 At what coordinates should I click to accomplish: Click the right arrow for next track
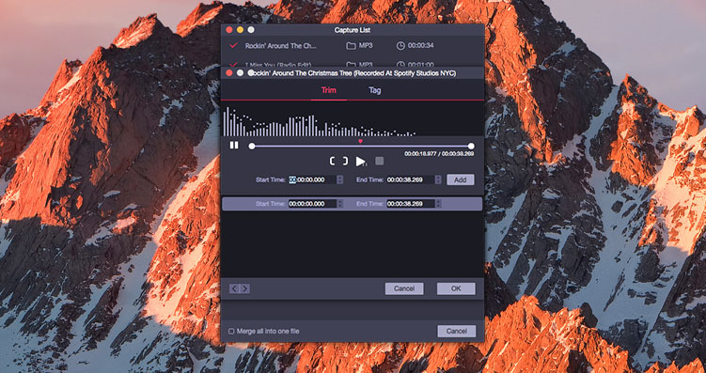click(244, 288)
